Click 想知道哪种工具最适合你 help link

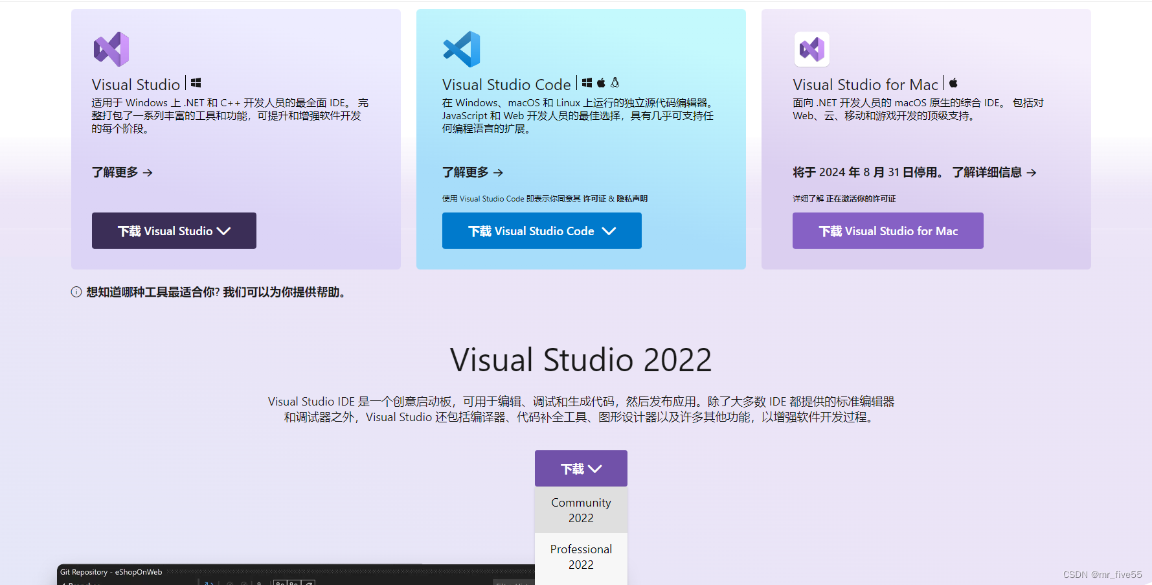(216, 292)
